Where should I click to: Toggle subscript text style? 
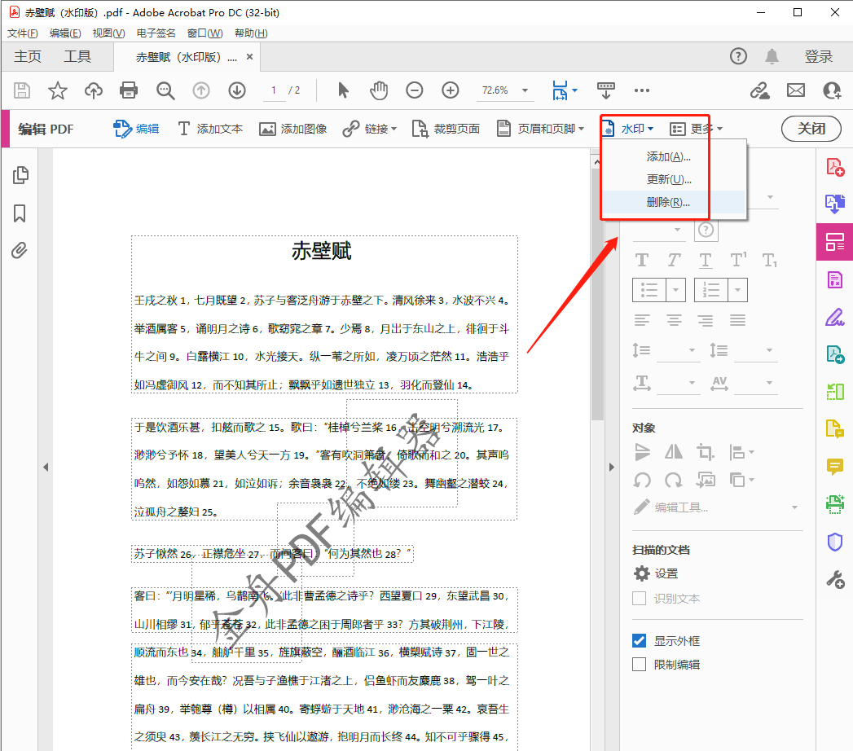770,261
